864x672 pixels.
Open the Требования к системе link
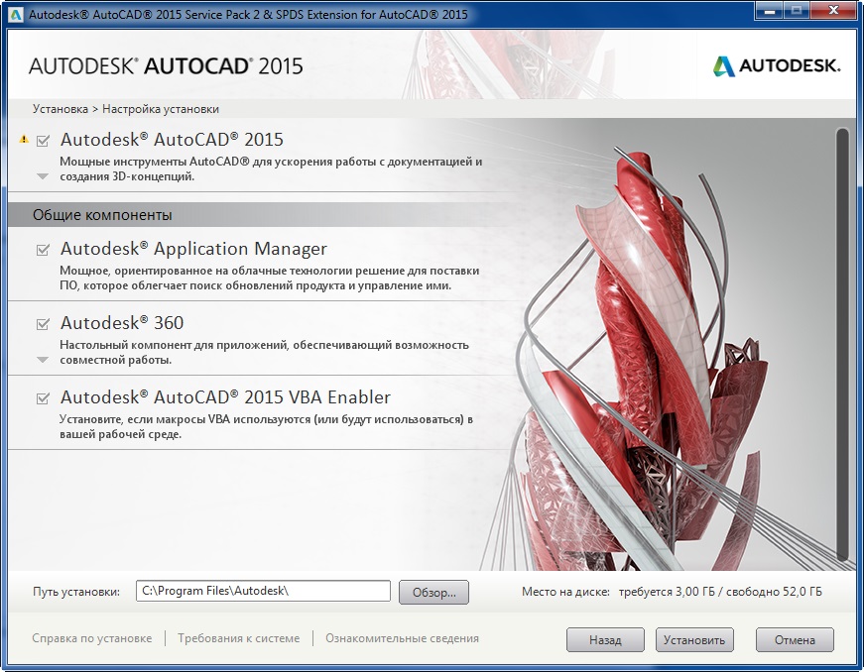point(239,638)
